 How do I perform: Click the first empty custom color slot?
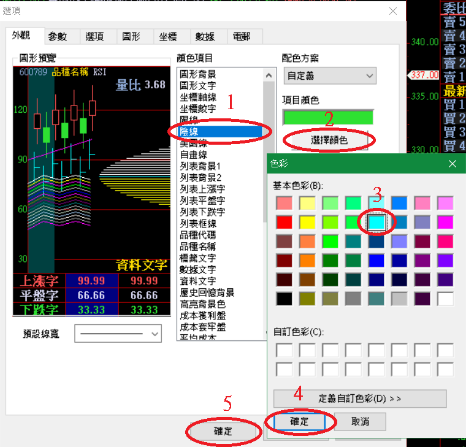pos(285,350)
